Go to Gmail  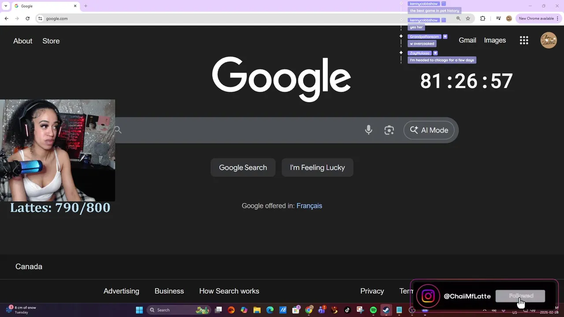(468, 40)
